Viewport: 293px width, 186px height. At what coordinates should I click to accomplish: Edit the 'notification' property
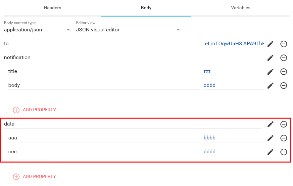(270, 57)
